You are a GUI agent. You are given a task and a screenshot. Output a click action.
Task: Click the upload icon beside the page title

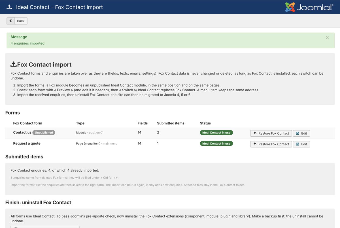[x=9, y=7]
